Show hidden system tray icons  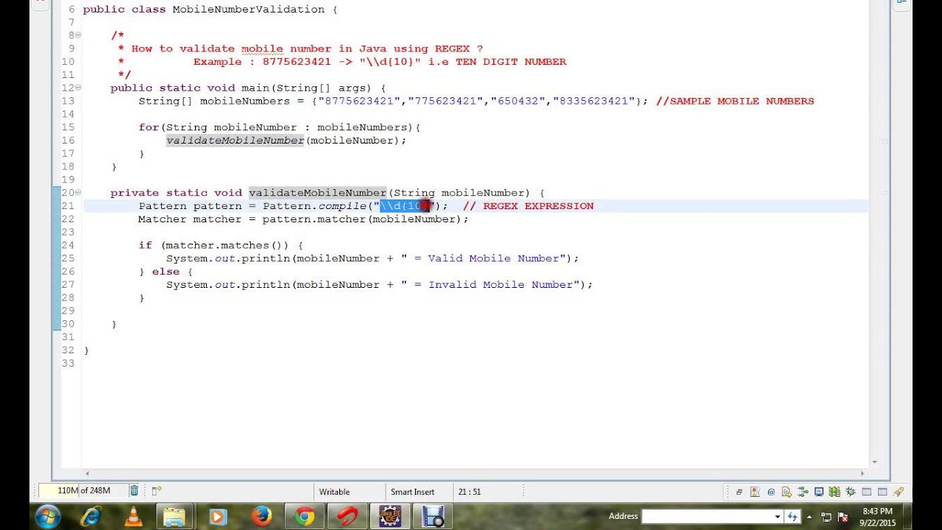click(x=810, y=517)
